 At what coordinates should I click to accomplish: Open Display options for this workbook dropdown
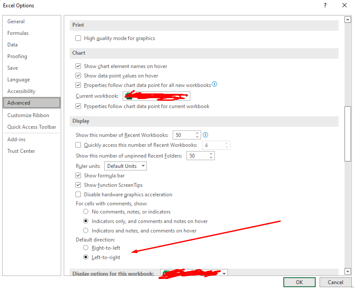point(194,273)
